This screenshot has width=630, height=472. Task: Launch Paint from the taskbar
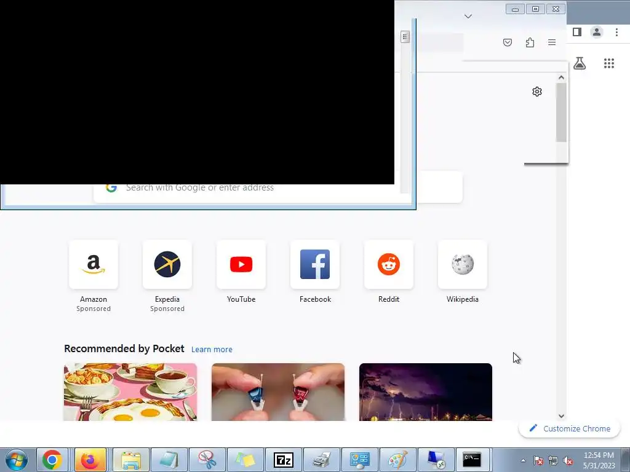point(398,460)
